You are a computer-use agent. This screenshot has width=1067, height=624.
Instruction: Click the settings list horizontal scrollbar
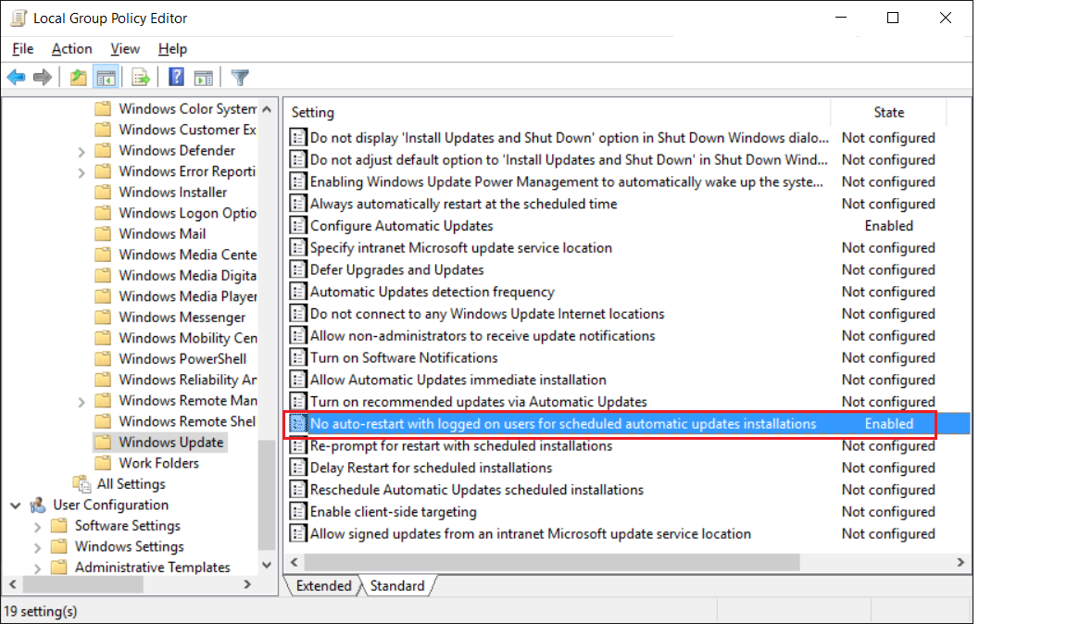tap(551, 562)
